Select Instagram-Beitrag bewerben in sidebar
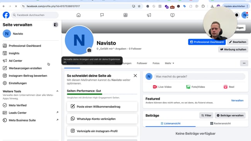 [31, 76]
